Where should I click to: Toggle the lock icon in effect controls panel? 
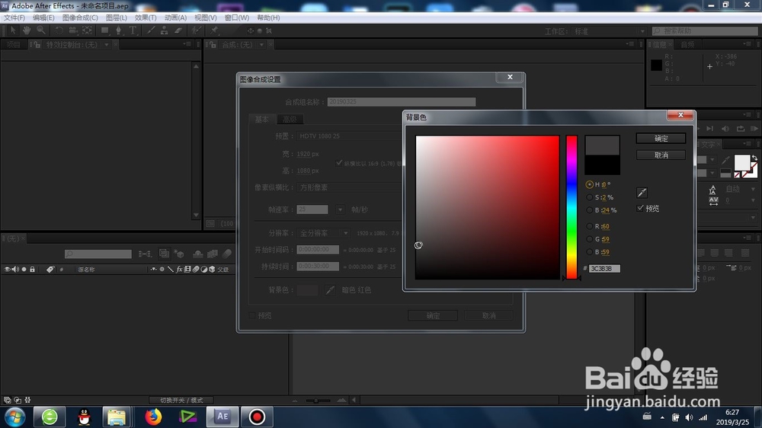(37, 45)
